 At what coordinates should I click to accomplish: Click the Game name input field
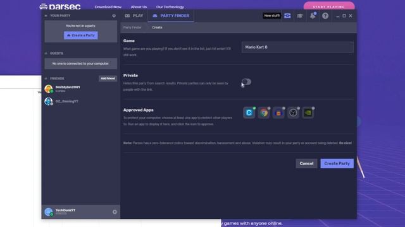(x=297, y=47)
